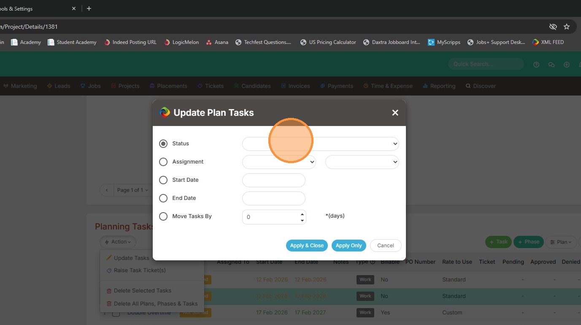This screenshot has height=325, width=581.
Task: Click the Start Date input field
Action: tap(273, 180)
